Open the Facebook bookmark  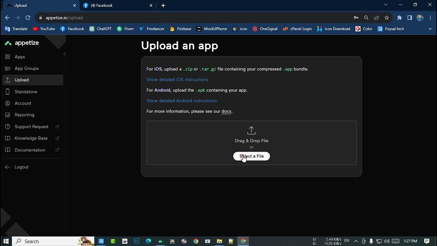pyautogui.click(x=72, y=29)
